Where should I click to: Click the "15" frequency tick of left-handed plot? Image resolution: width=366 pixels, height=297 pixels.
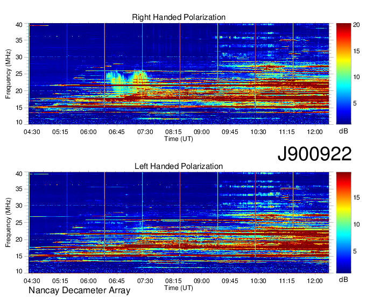click(x=19, y=256)
